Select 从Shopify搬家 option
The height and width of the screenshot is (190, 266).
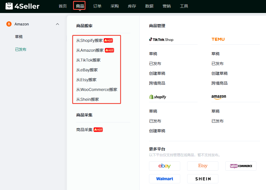[x=90, y=40]
